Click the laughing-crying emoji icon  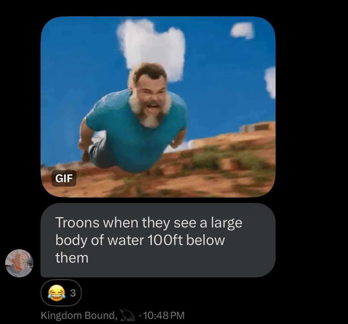tap(55, 293)
